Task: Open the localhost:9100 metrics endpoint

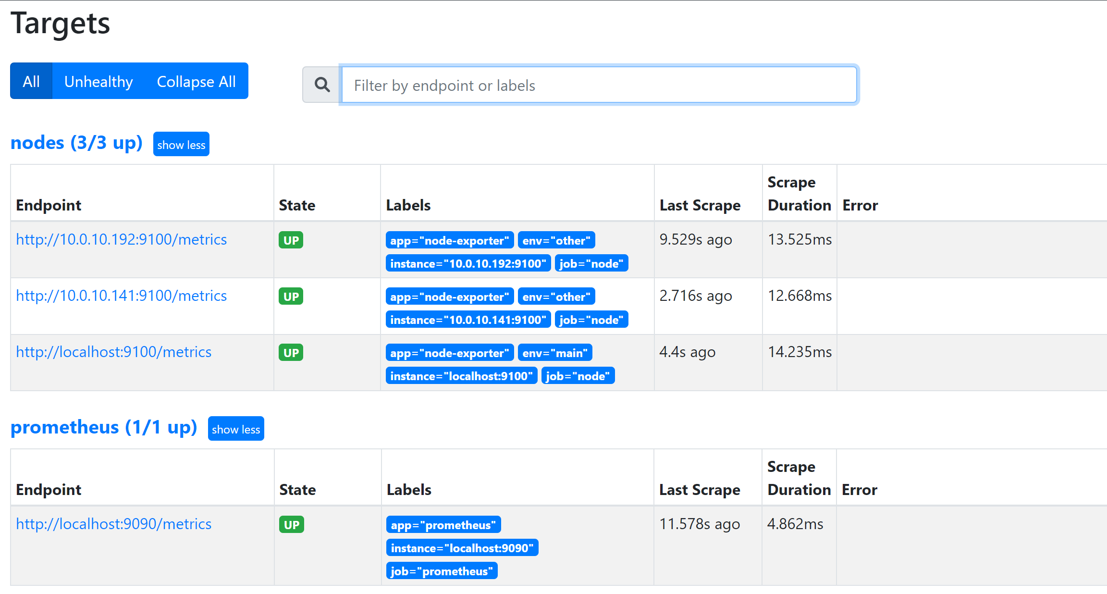Action: click(113, 352)
